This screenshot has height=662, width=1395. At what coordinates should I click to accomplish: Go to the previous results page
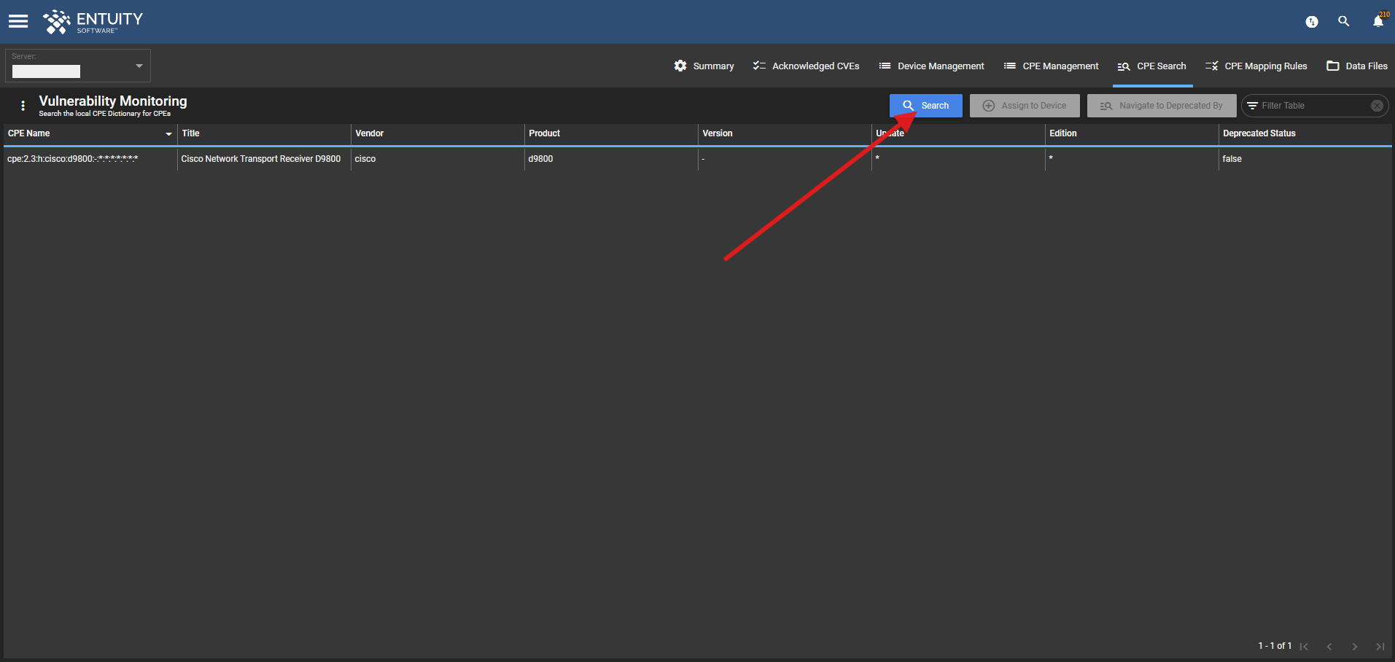[1329, 647]
